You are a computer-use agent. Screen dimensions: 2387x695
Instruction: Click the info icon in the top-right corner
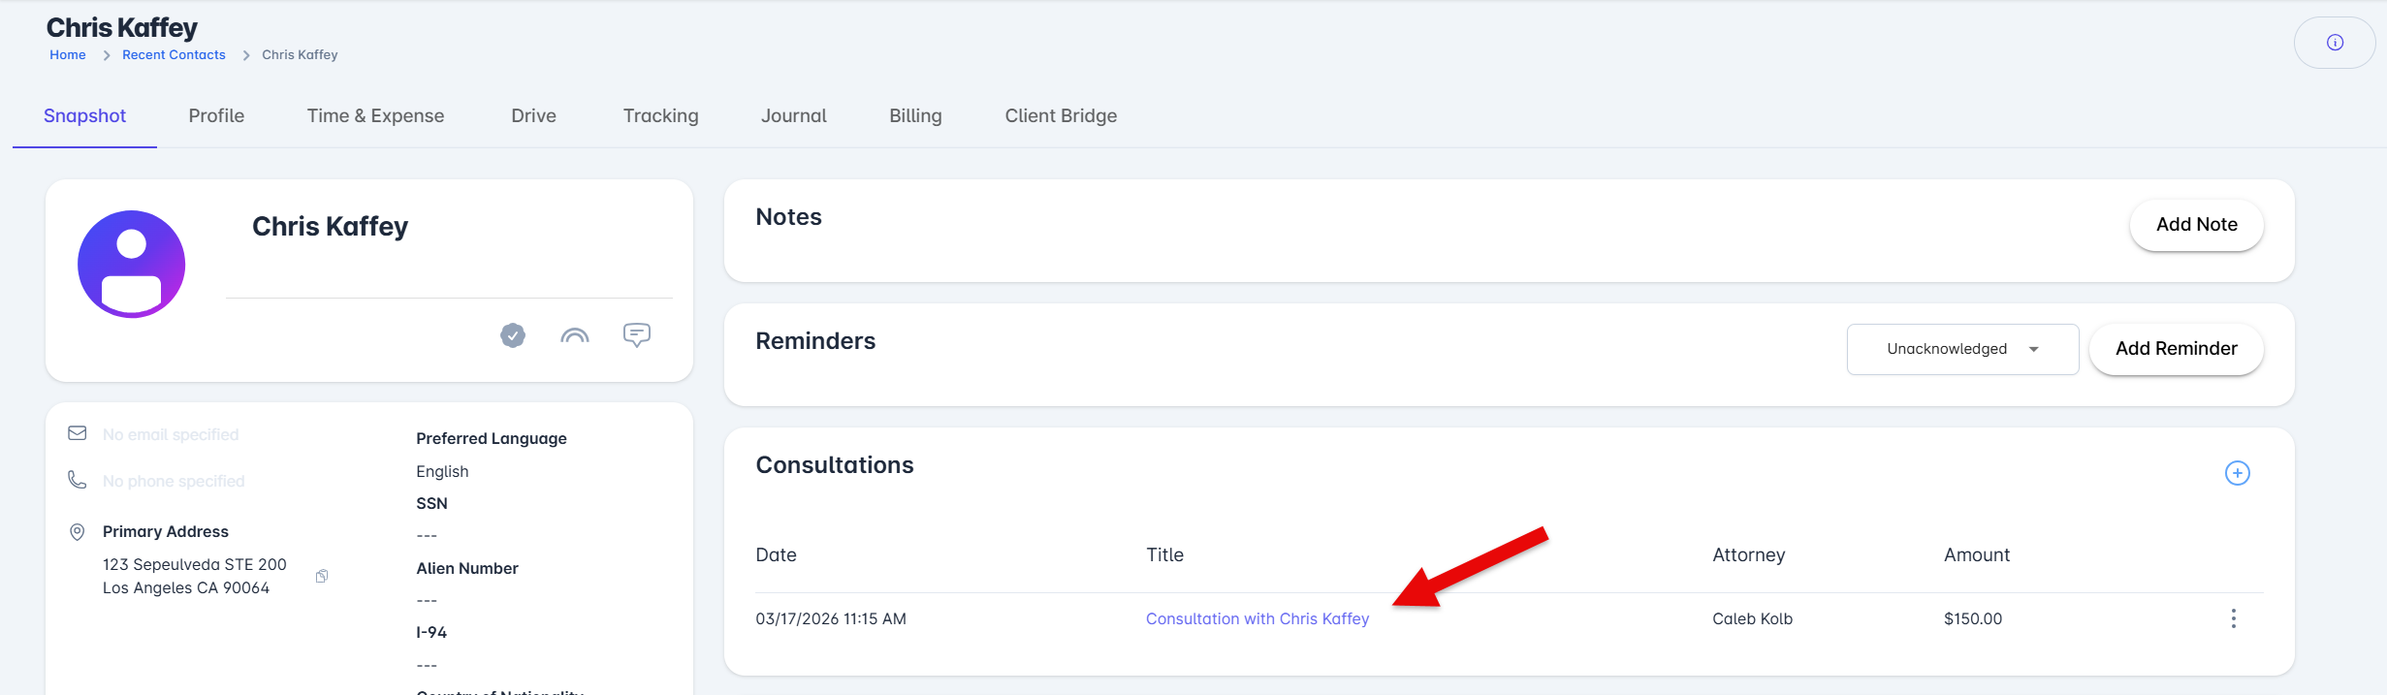click(2335, 43)
